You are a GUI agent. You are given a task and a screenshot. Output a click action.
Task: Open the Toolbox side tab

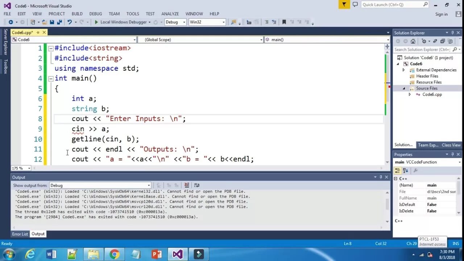5,66
